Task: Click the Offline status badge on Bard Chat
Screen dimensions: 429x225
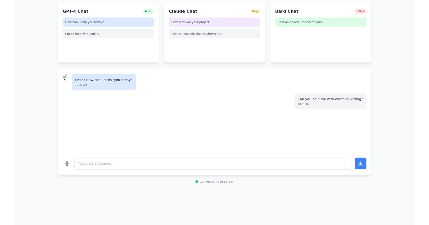Action: [x=360, y=11]
